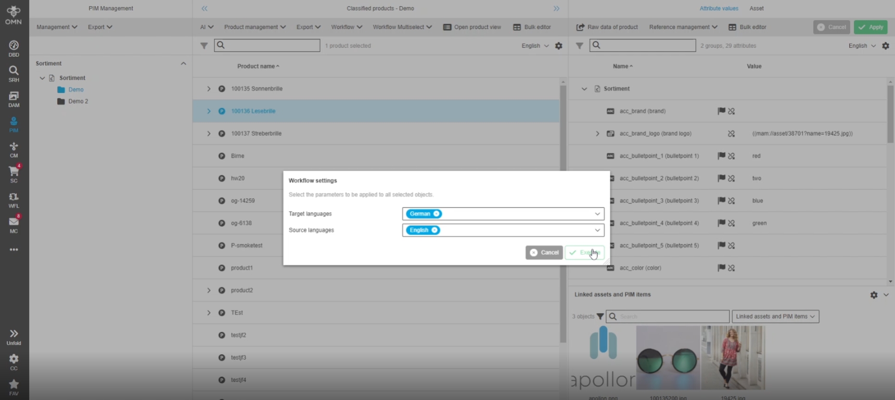Viewport: 895px width, 400px height.
Task: Switch to the Asset tab
Action: (x=757, y=8)
